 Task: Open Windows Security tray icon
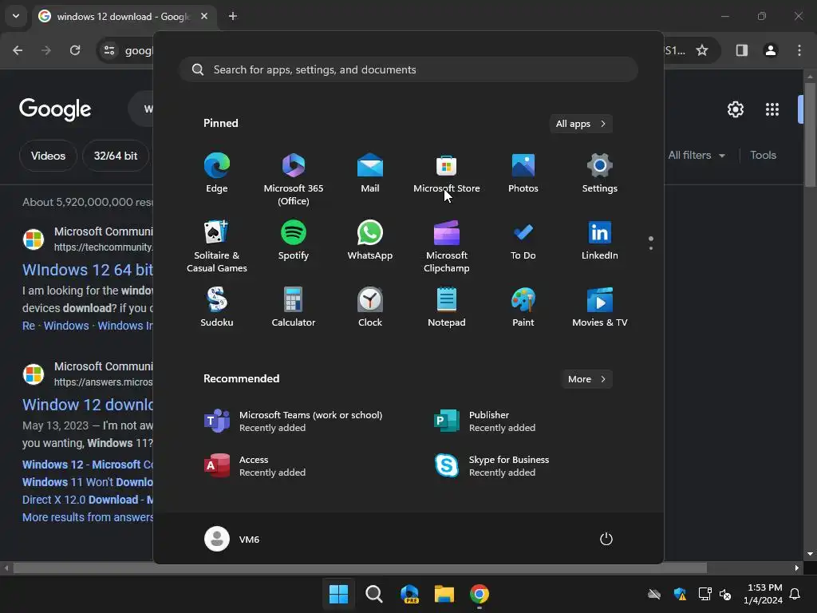point(680,594)
